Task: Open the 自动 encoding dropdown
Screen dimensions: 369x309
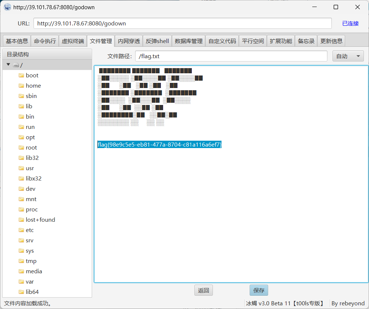Action: 348,56
